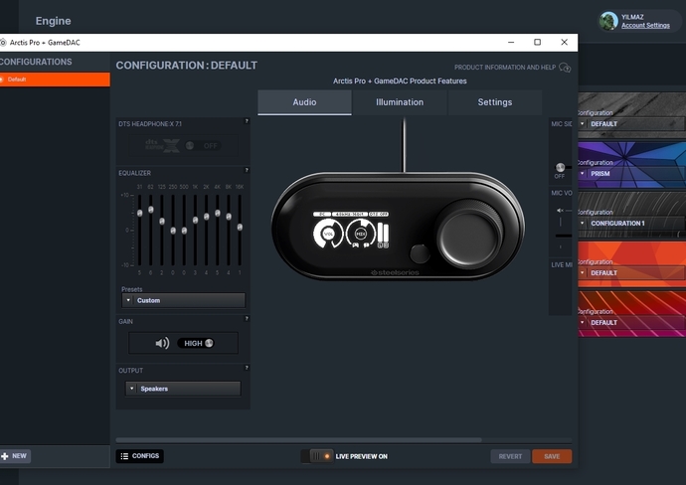Close the Arctis Pro + GameDAC window
Screen dimensions: 686x485
[x=564, y=42]
